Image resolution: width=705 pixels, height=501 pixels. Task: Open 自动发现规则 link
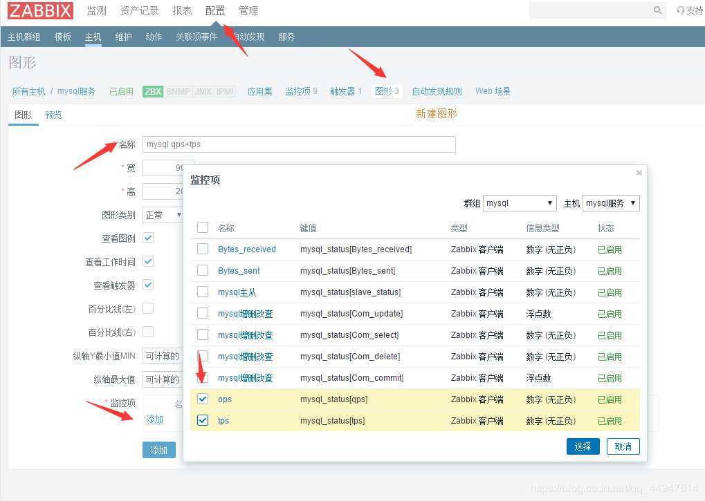click(437, 92)
